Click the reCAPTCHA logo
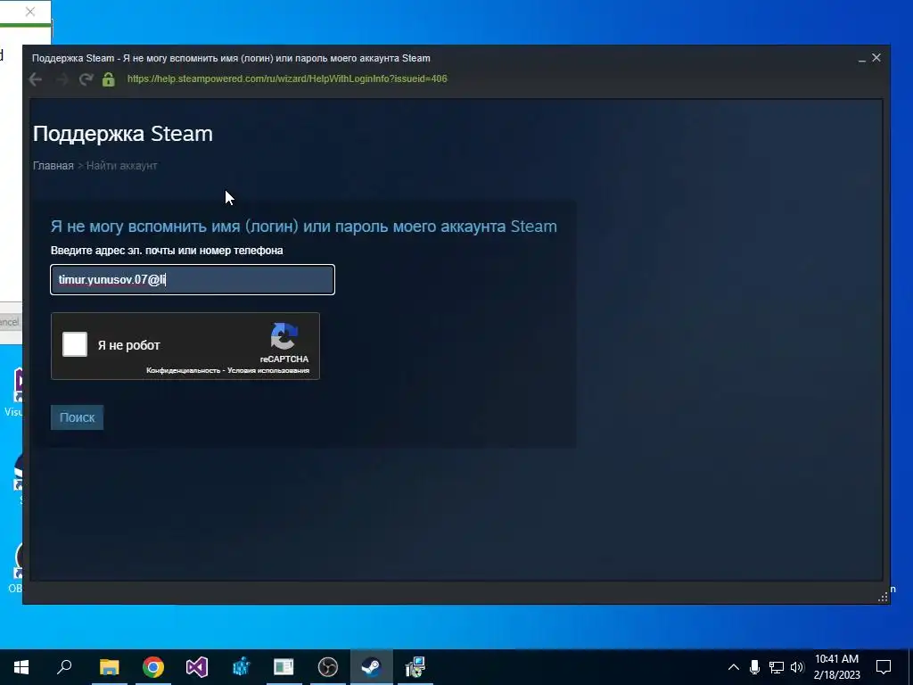 tap(284, 336)
